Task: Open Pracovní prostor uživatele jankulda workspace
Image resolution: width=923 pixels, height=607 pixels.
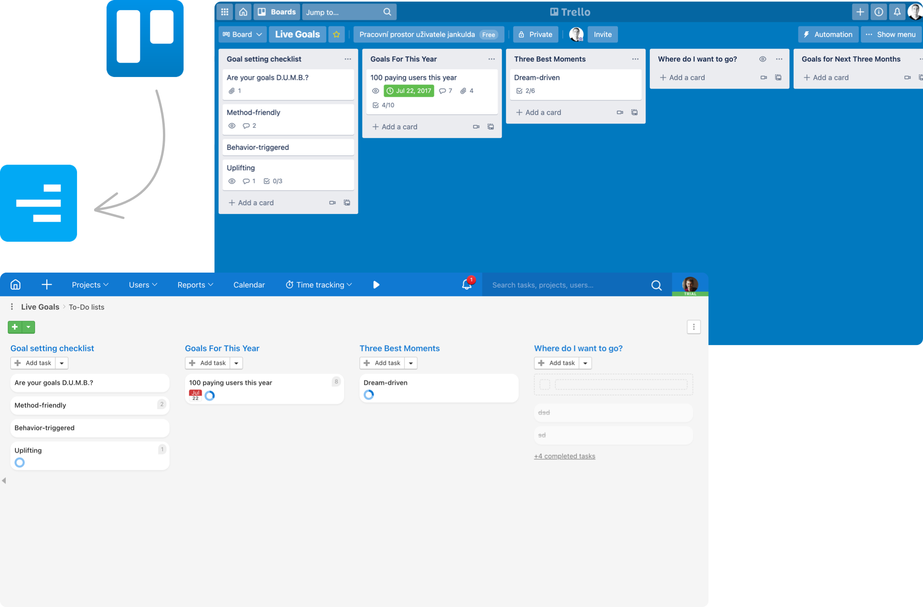Action: click(429, 34)
